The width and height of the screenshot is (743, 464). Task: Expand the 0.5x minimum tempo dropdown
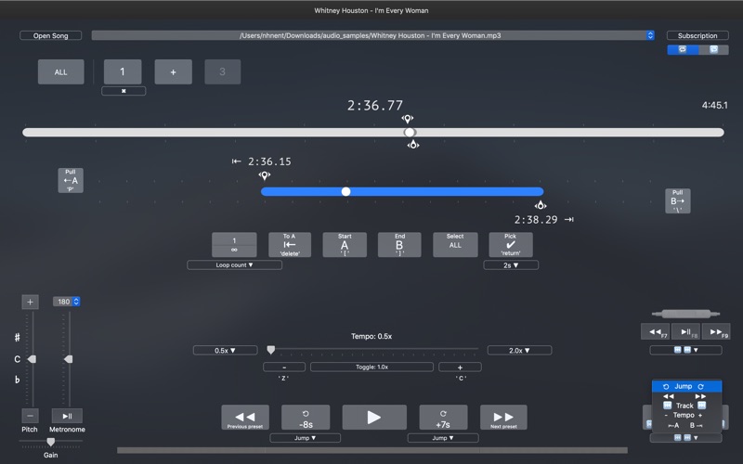click(225, 351)
